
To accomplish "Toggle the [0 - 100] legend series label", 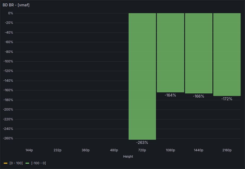I will coord(16,163).
